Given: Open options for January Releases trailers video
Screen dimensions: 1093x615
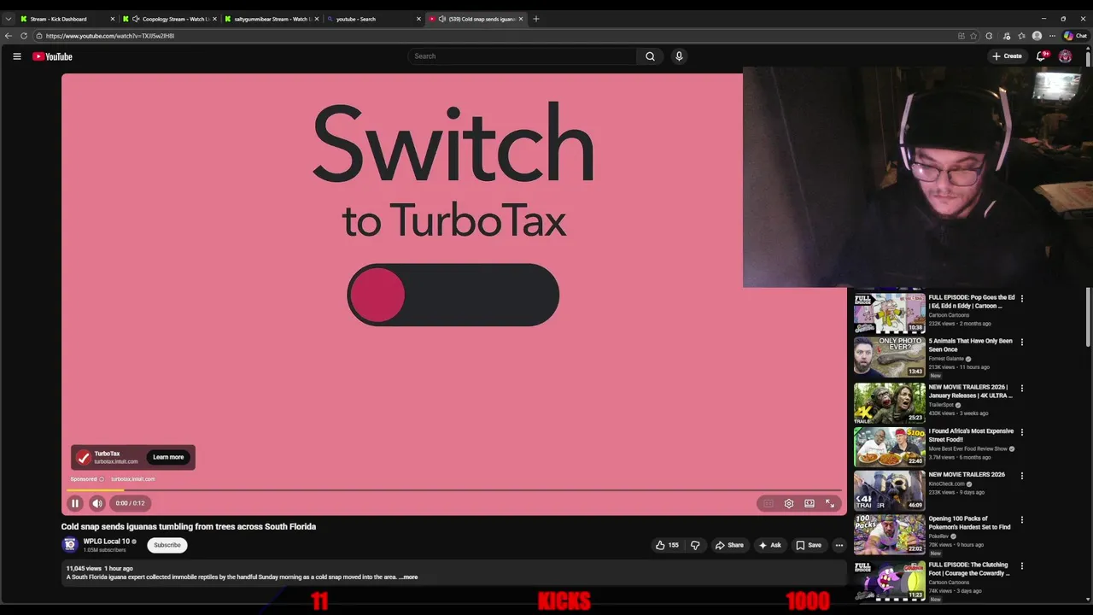Looking at the screenshot, I should pos(1022,389).
